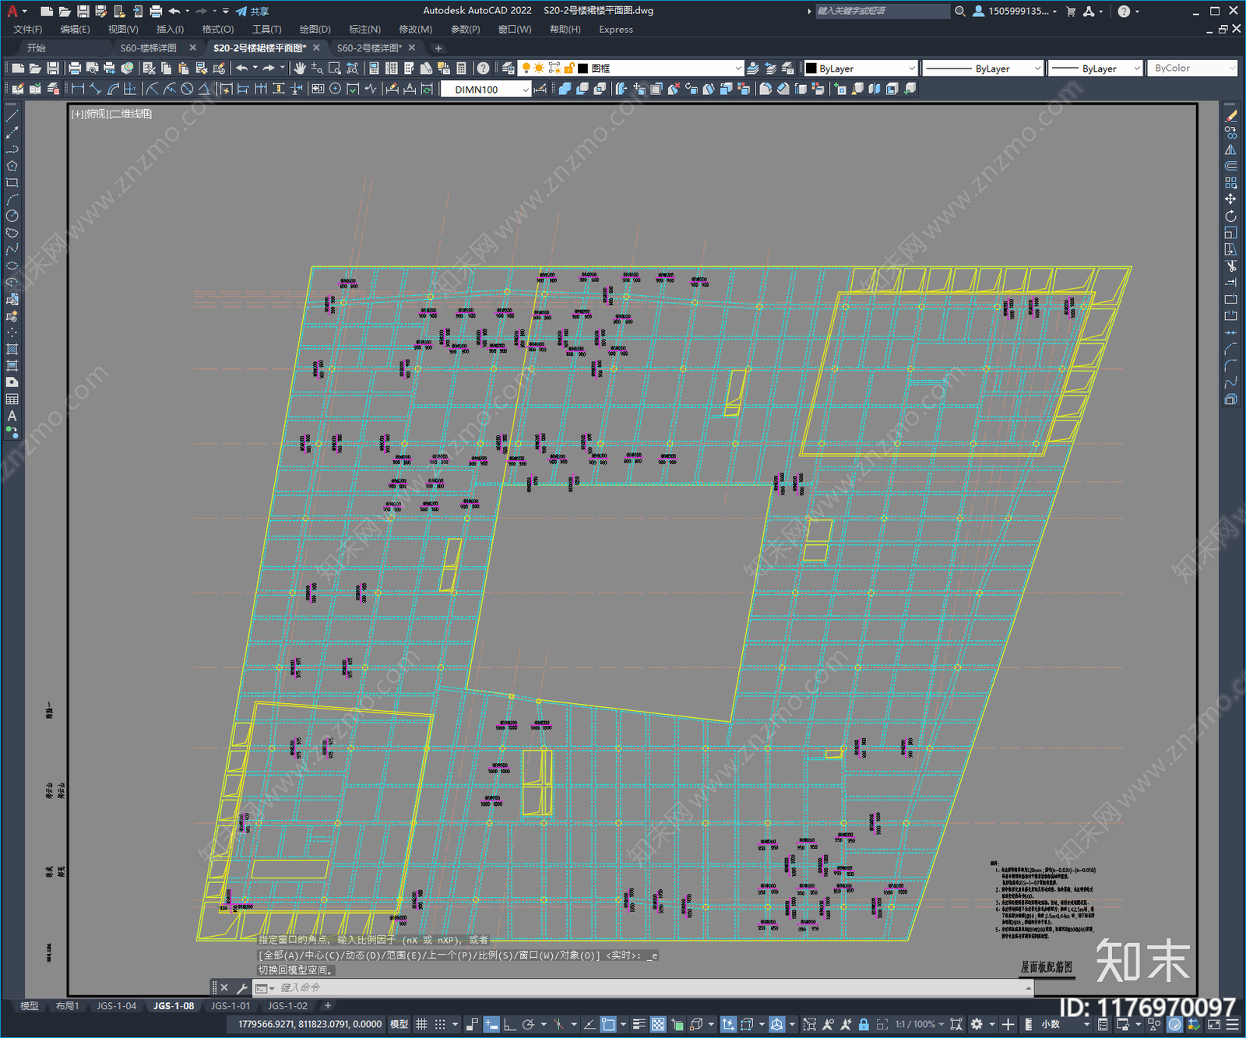The height and width of the screenshot is (1038, 1246).
Task: Switch to the S60-楼梯详图 drawing tab
Action: [148, 48]
